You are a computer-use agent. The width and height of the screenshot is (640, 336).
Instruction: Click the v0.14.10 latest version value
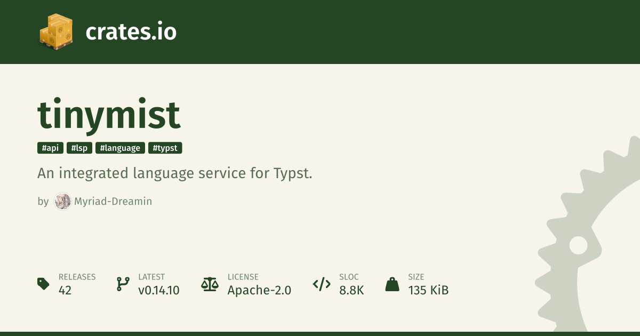(158, 291)
